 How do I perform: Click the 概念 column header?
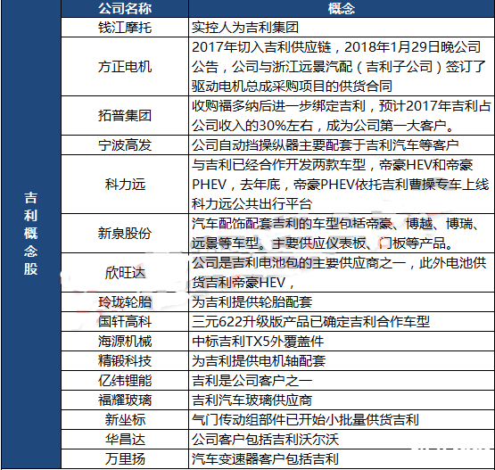click(x=342, y=9)
